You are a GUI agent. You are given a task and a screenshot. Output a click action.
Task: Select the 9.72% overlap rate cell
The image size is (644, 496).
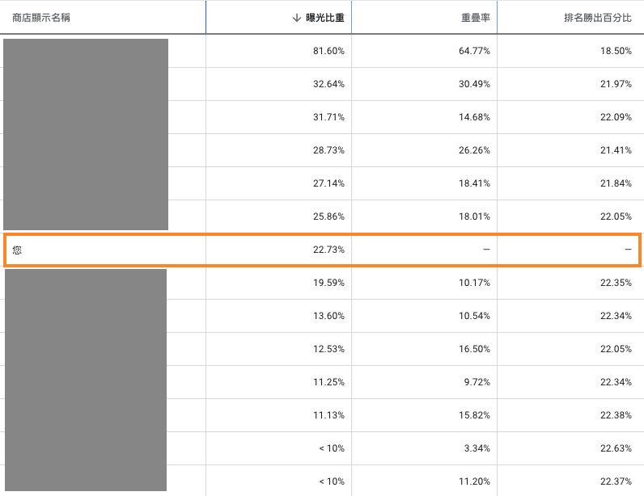pos(424,382)
